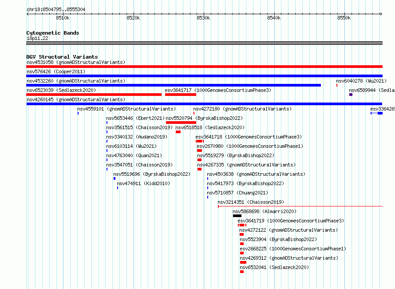
Task: Open esv3641719 1000Genomes Phase3 label
Action: [x=291, y=221]
